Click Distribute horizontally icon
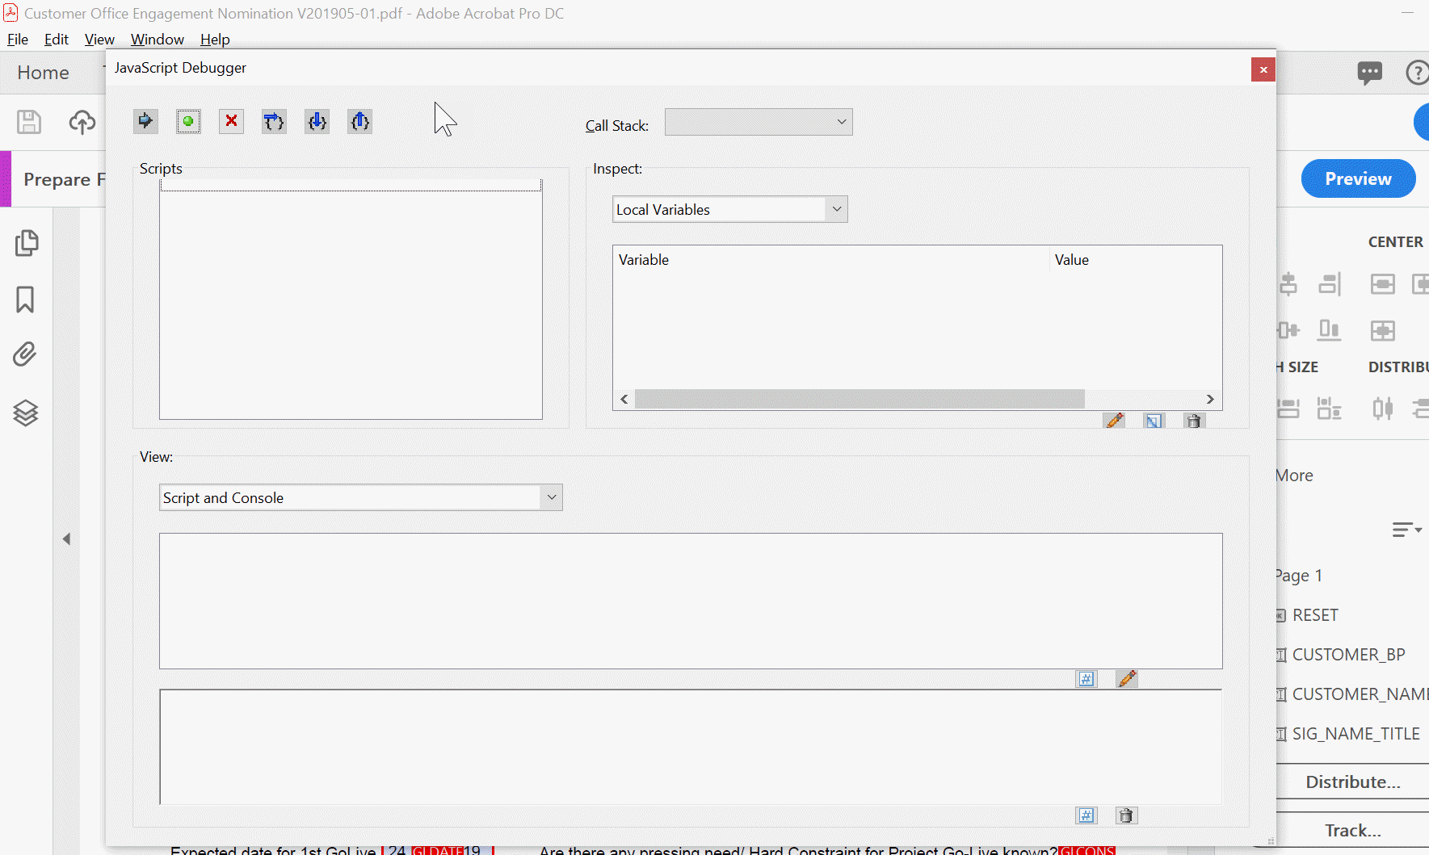 tap(1383, 409)
